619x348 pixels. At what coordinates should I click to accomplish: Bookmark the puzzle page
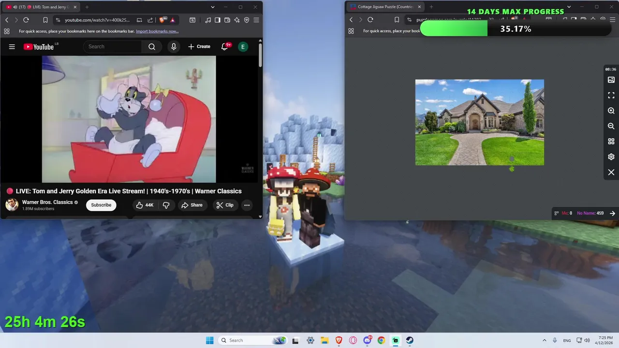pyautogui.click(x=397, y=20)
